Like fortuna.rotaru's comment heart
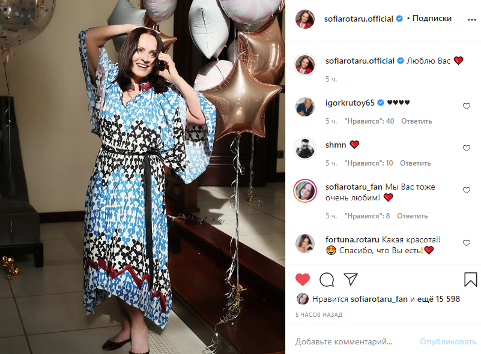The height and width of the screenshot is (354, 481). (466, 243)
